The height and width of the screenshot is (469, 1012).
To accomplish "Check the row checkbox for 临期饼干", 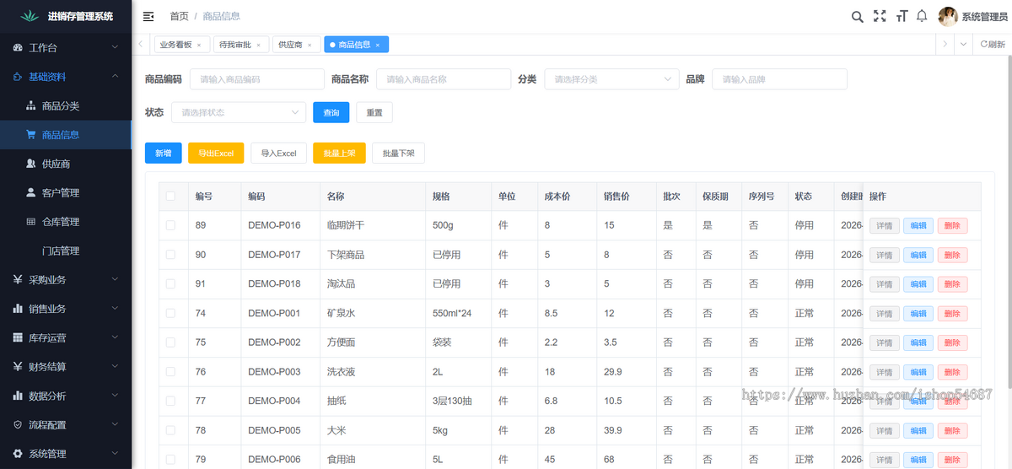I will (x=170, y=225).
